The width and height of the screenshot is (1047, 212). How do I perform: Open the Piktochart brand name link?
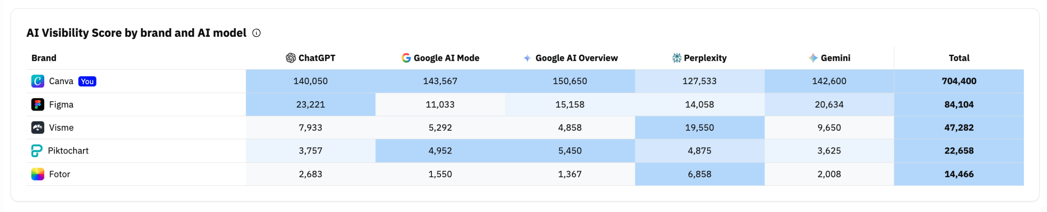coord(68,151)
